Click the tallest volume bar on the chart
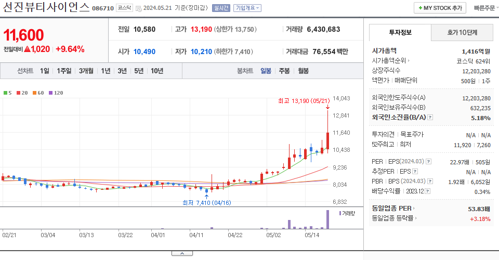 pos(327,219)
